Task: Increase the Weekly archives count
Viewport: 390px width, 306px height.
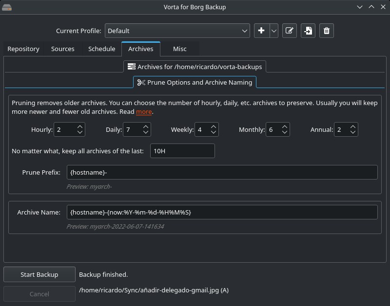Action: pos(214,126)
